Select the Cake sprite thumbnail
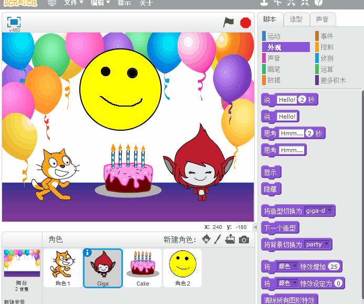This screenshot has height=304, width=364. [x=142, y=268]
